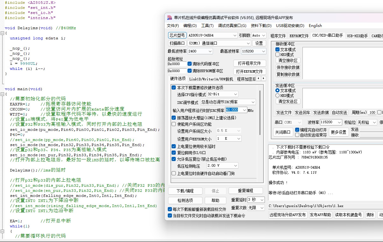Switch to the USB-HID助手 tab
The height and width of the screenshot is (242, 383).
357,36
